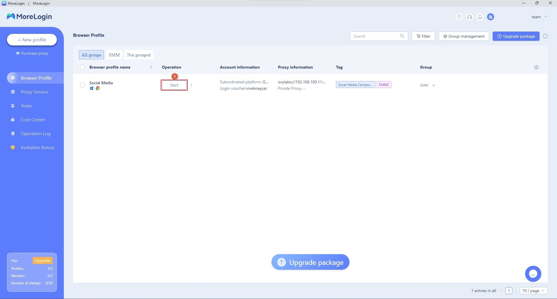
Task: Refresh the browser profile list
Action: 545,36
